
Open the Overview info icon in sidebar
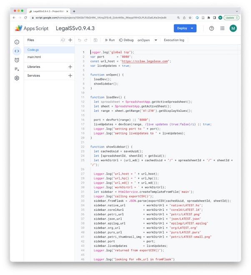click(x=17, y=42)
